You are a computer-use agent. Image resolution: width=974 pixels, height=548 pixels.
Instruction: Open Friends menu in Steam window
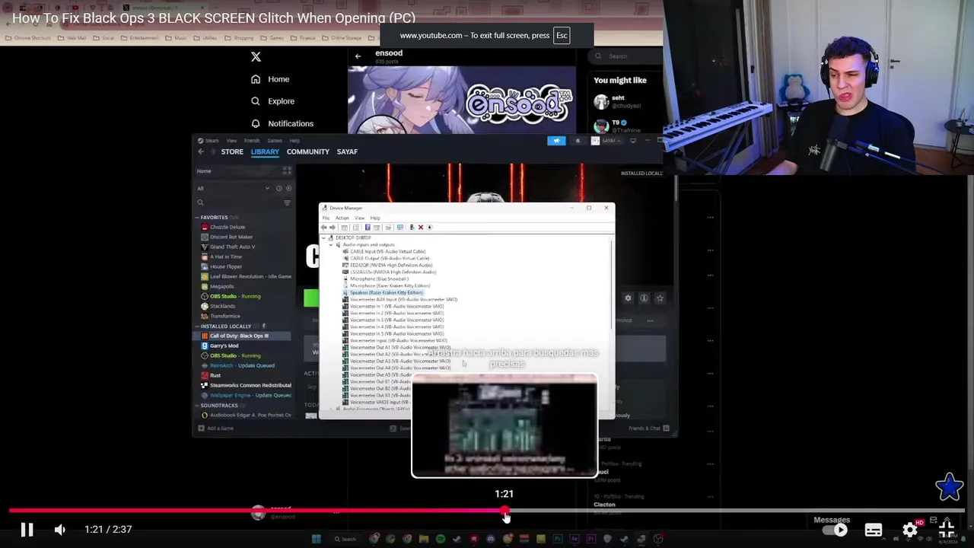tap(252, 141)
